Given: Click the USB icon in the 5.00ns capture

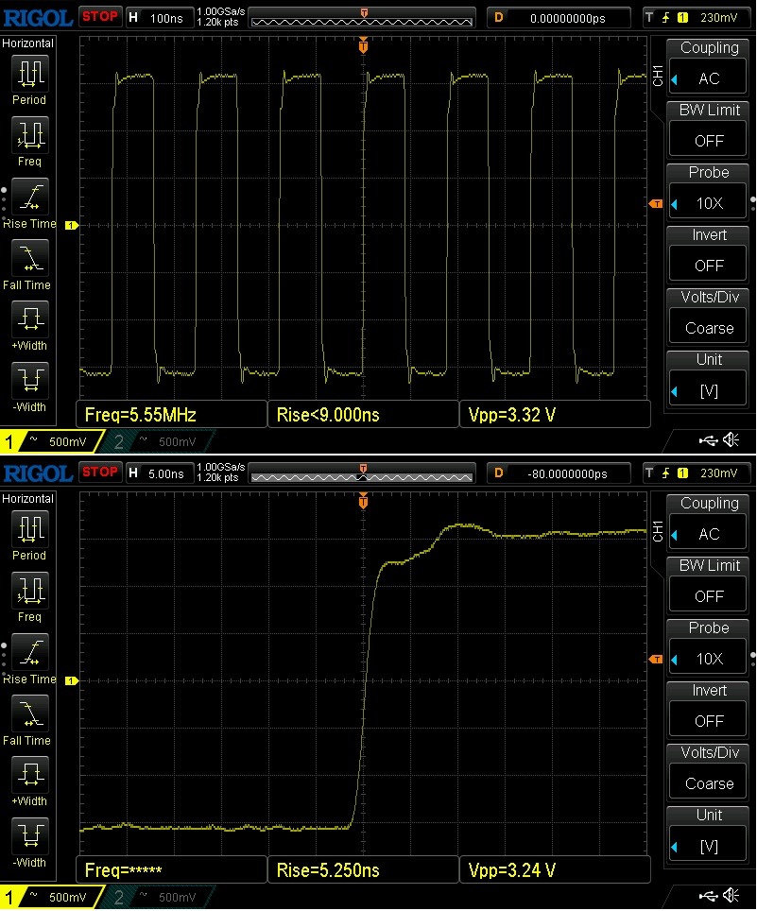Looking at the screenshot, I should tap(708, 897).
